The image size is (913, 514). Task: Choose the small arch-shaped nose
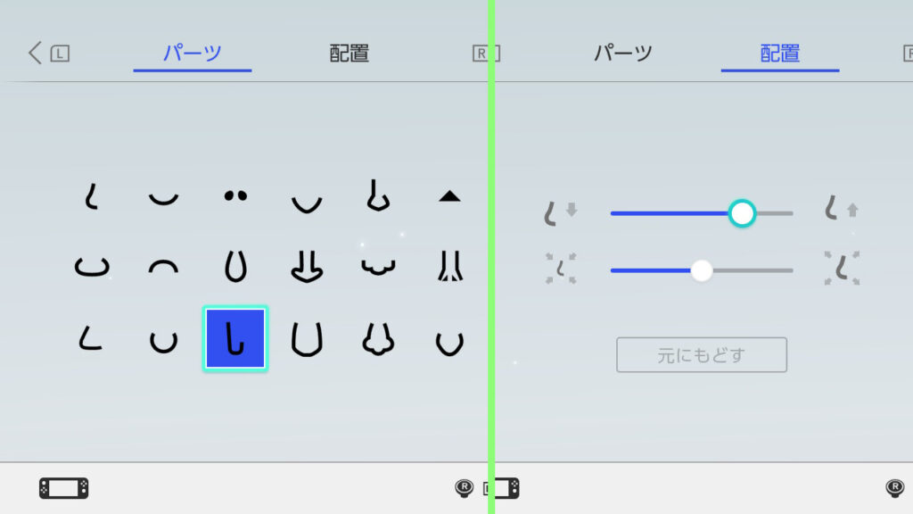point(164,267)
